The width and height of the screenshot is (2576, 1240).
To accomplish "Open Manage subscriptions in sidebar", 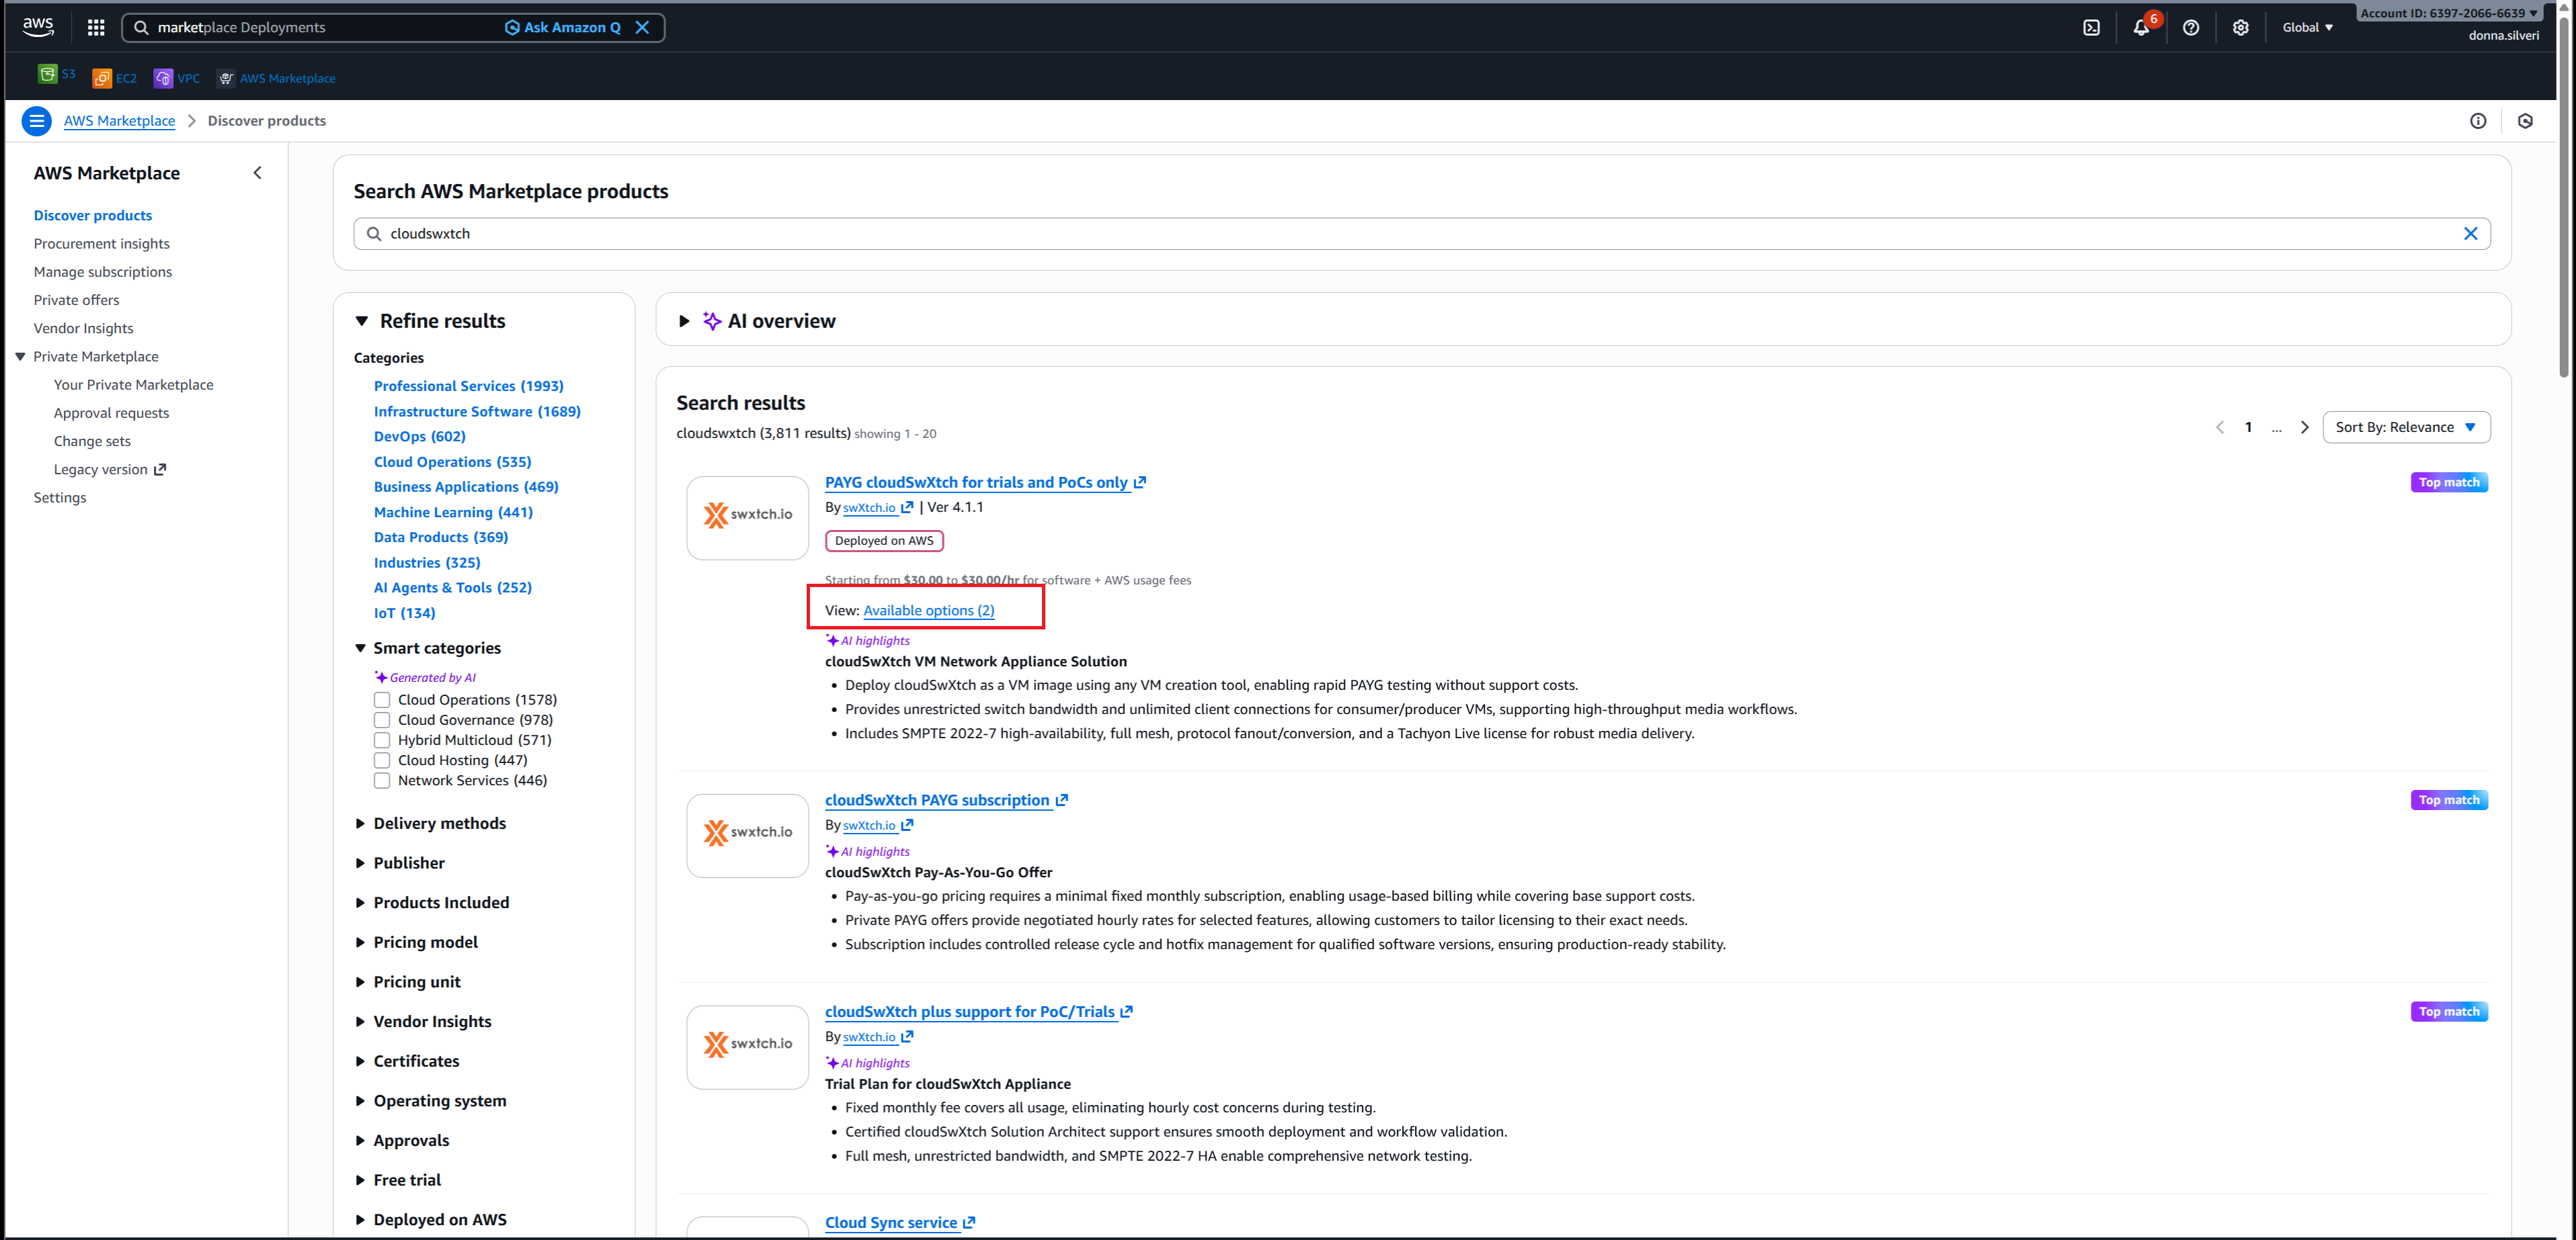I will (x=102, y=272).
